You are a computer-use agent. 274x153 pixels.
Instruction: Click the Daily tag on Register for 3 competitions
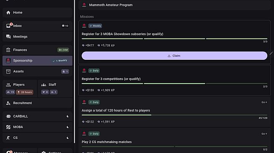tap(94, 71)
